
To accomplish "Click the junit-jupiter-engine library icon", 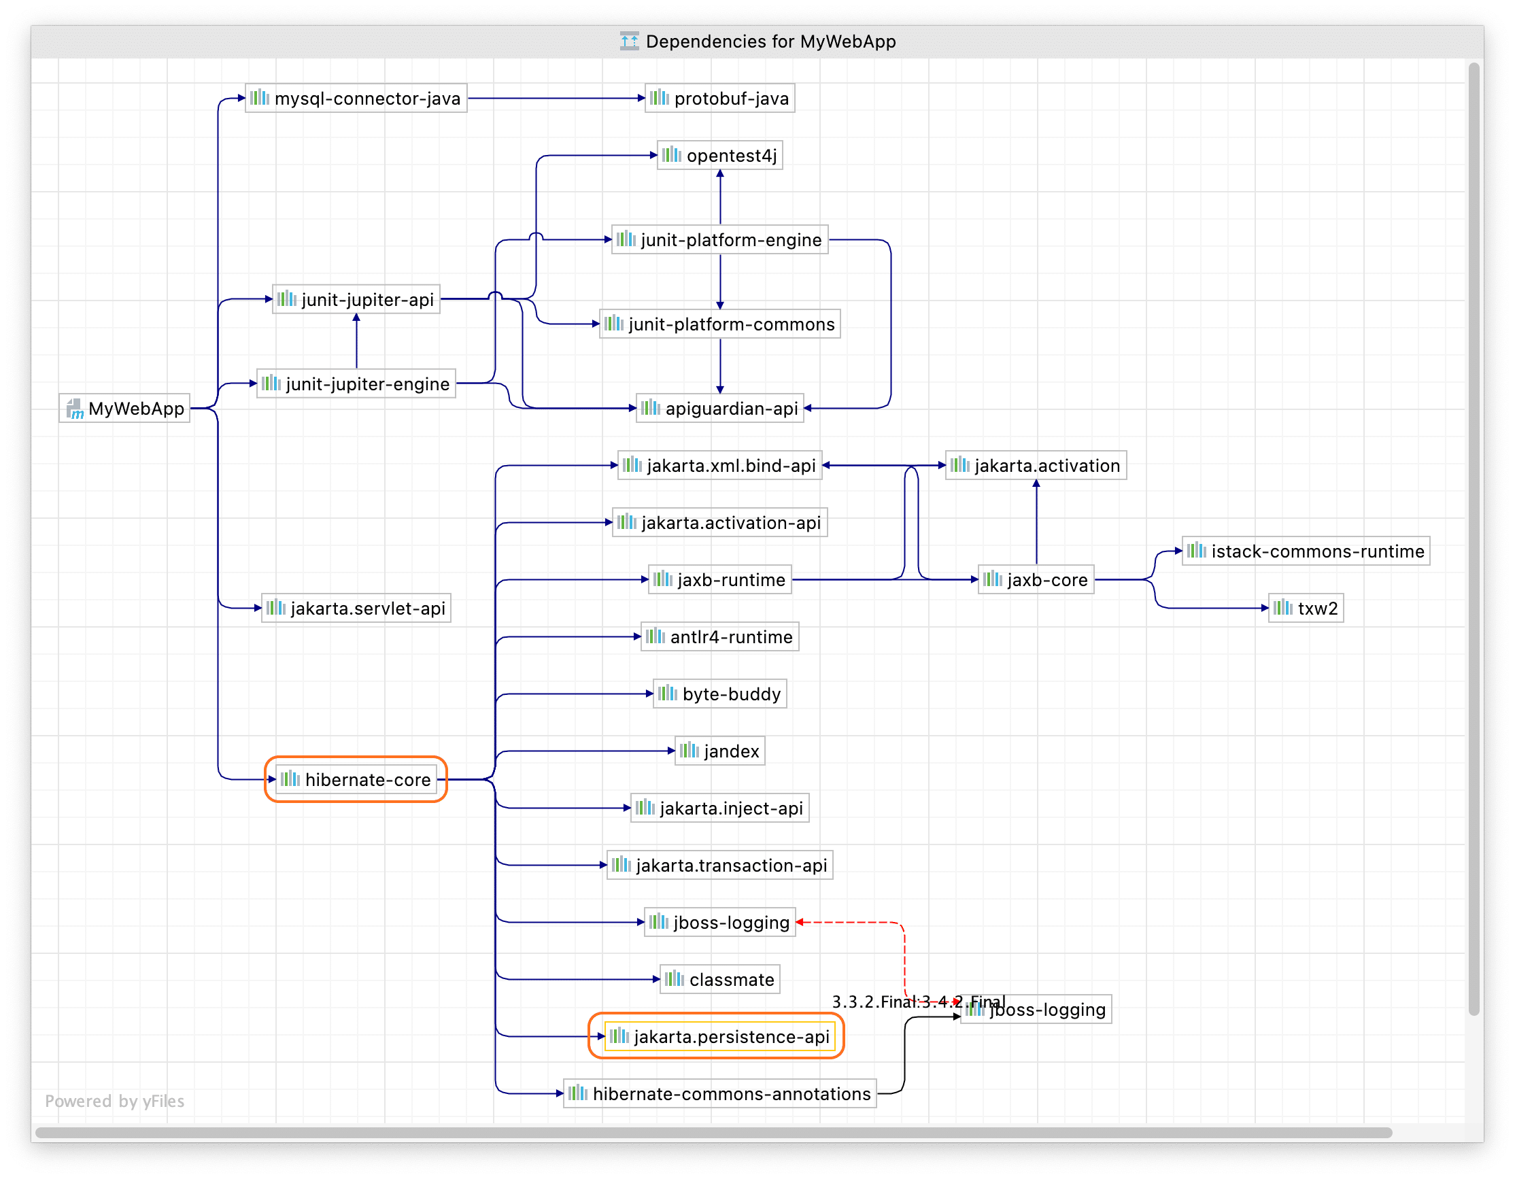I will click(271, 383).
